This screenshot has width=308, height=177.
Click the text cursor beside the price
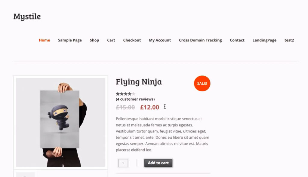pos(165,107)
